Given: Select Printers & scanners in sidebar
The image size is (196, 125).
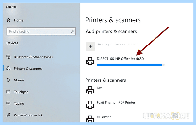Looking at the screenshot, I should [28, 69].
